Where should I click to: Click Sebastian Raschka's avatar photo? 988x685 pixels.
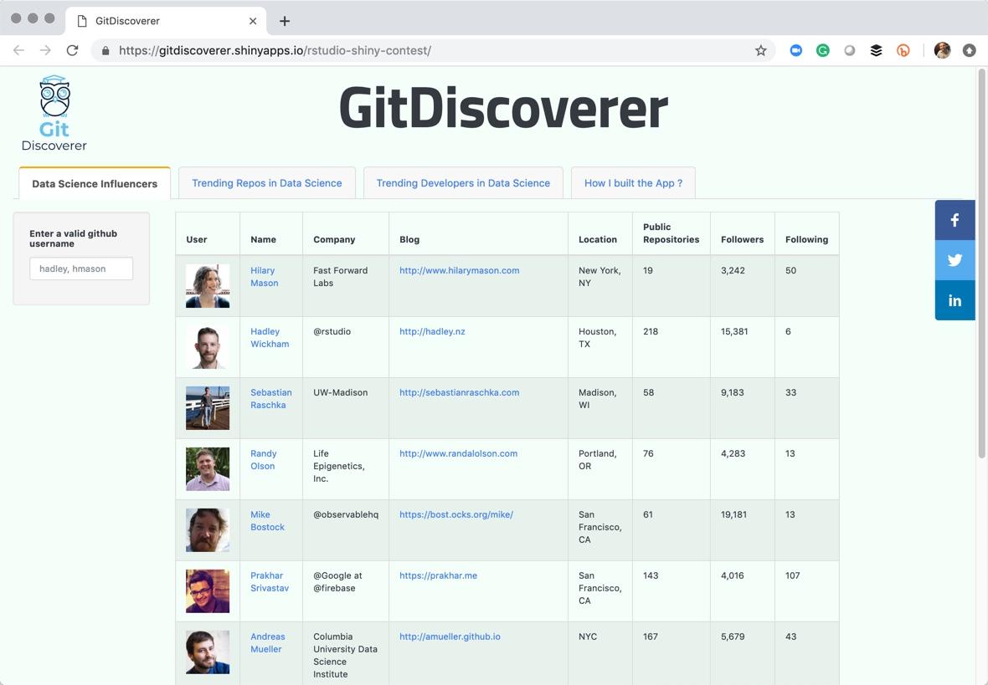click(x=208, y=408)
